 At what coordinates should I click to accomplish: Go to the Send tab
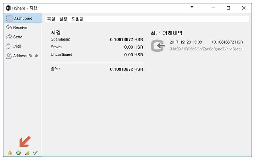(x=23, y=37)
